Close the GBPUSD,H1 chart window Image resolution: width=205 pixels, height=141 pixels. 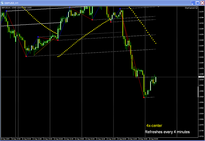coord(202,3)
